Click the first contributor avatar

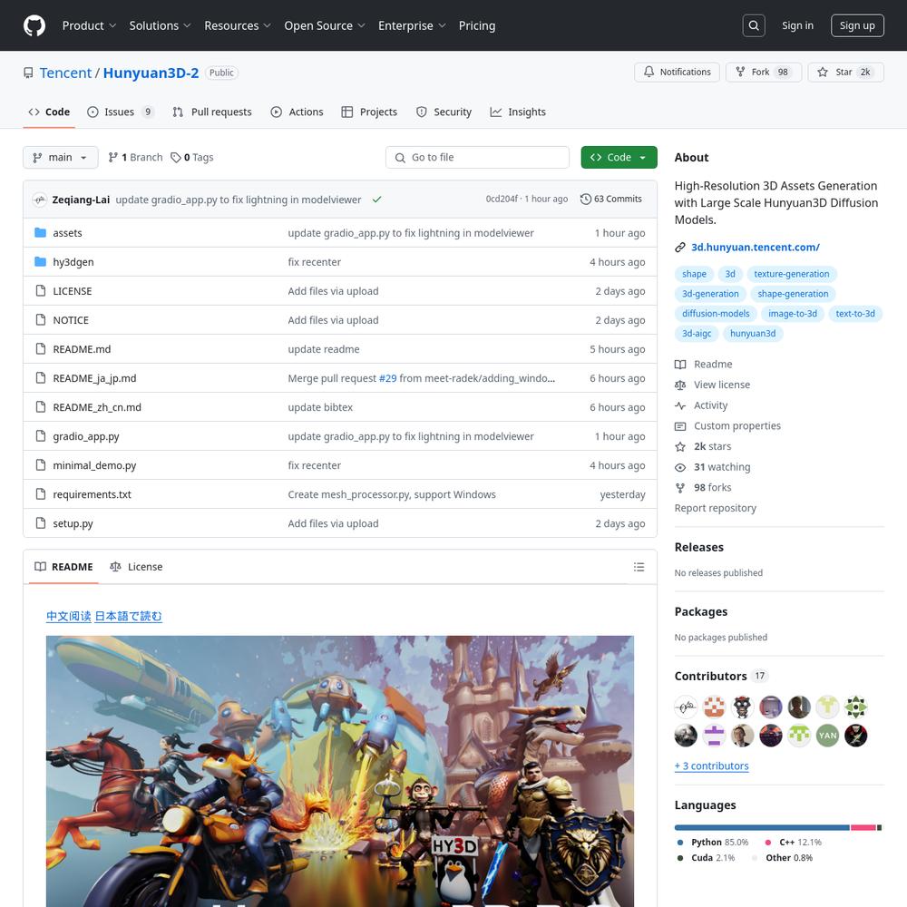pos(686,707)
